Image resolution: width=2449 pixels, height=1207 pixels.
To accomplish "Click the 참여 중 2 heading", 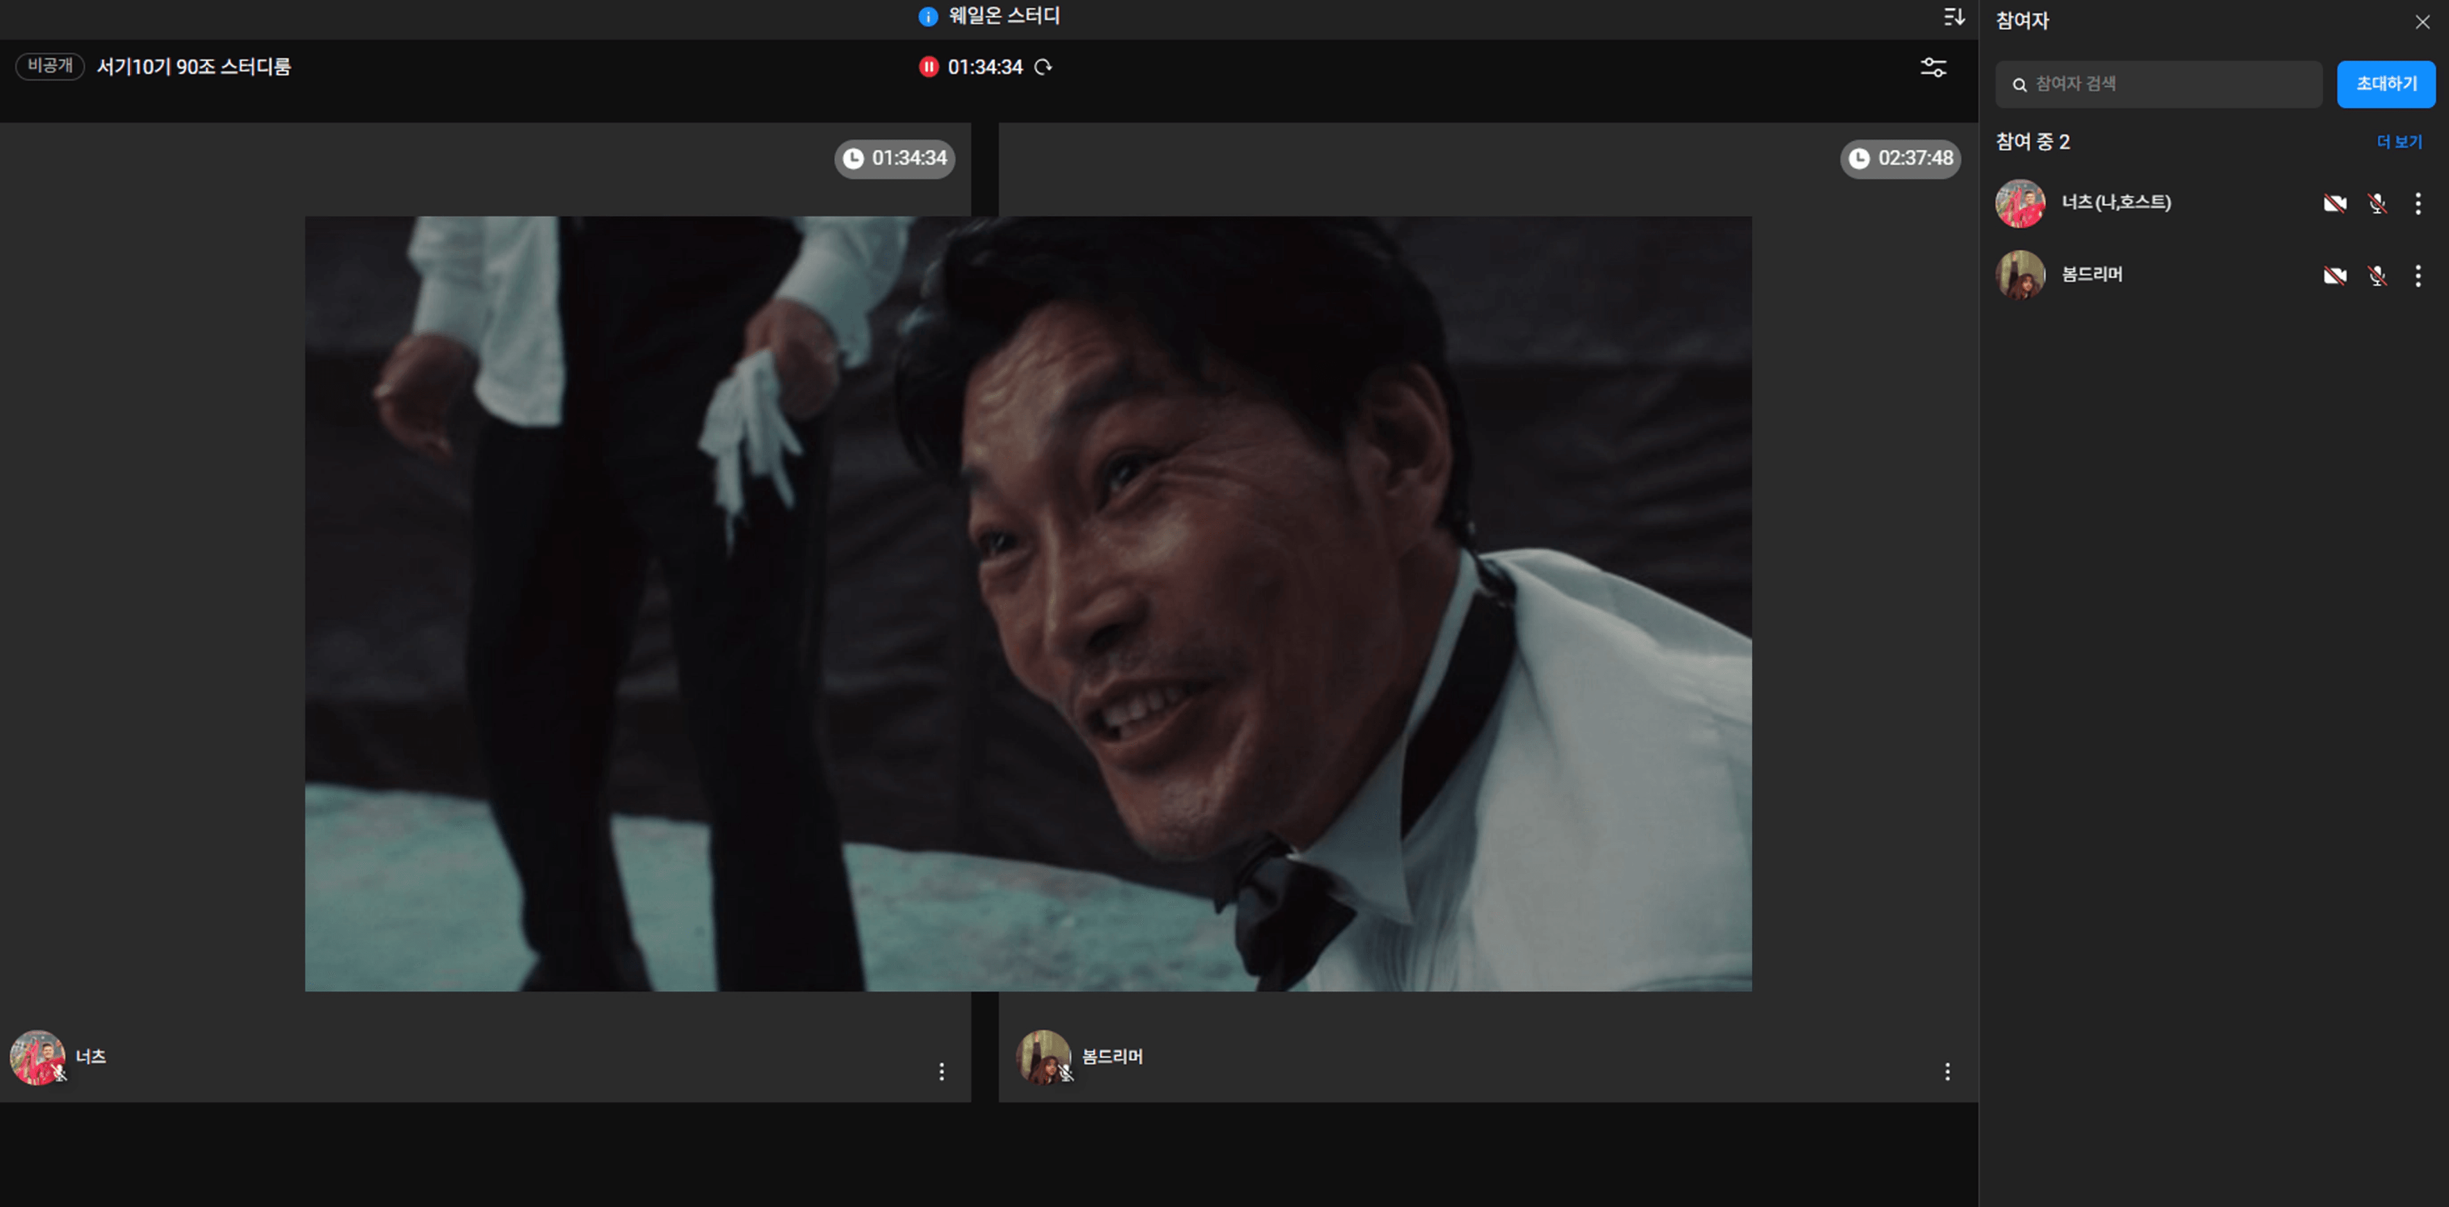I will pos(2033,142).
